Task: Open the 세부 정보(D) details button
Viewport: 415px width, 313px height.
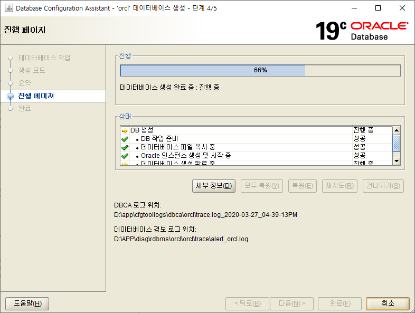Action: pos(214,186)
